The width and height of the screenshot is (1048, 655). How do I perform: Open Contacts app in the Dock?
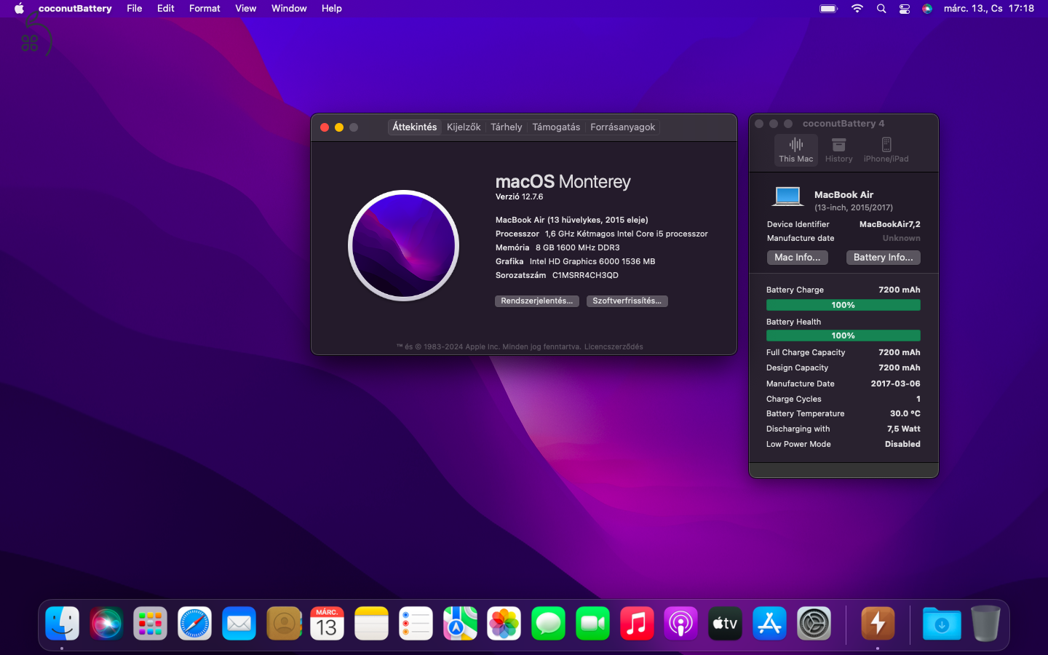click(284, 624)
